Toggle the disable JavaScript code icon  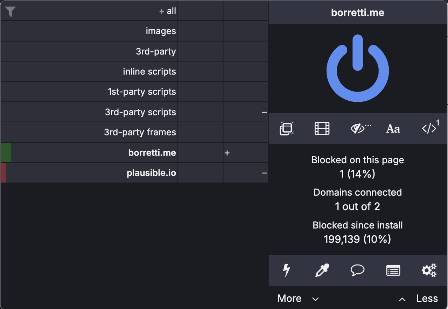[430, 128]
